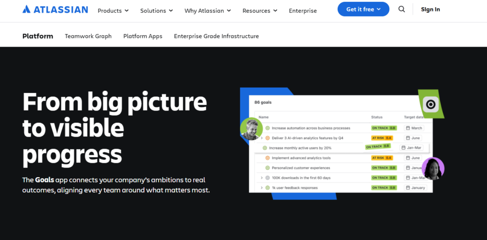
Task: Expand the Solutions menu
Action: click(156, 10)
